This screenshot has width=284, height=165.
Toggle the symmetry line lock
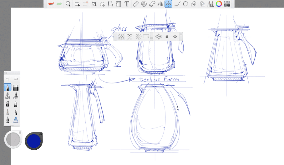167,37
